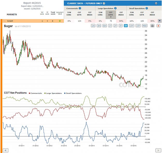
Task: Sort by Total score column
Action: 53,13
